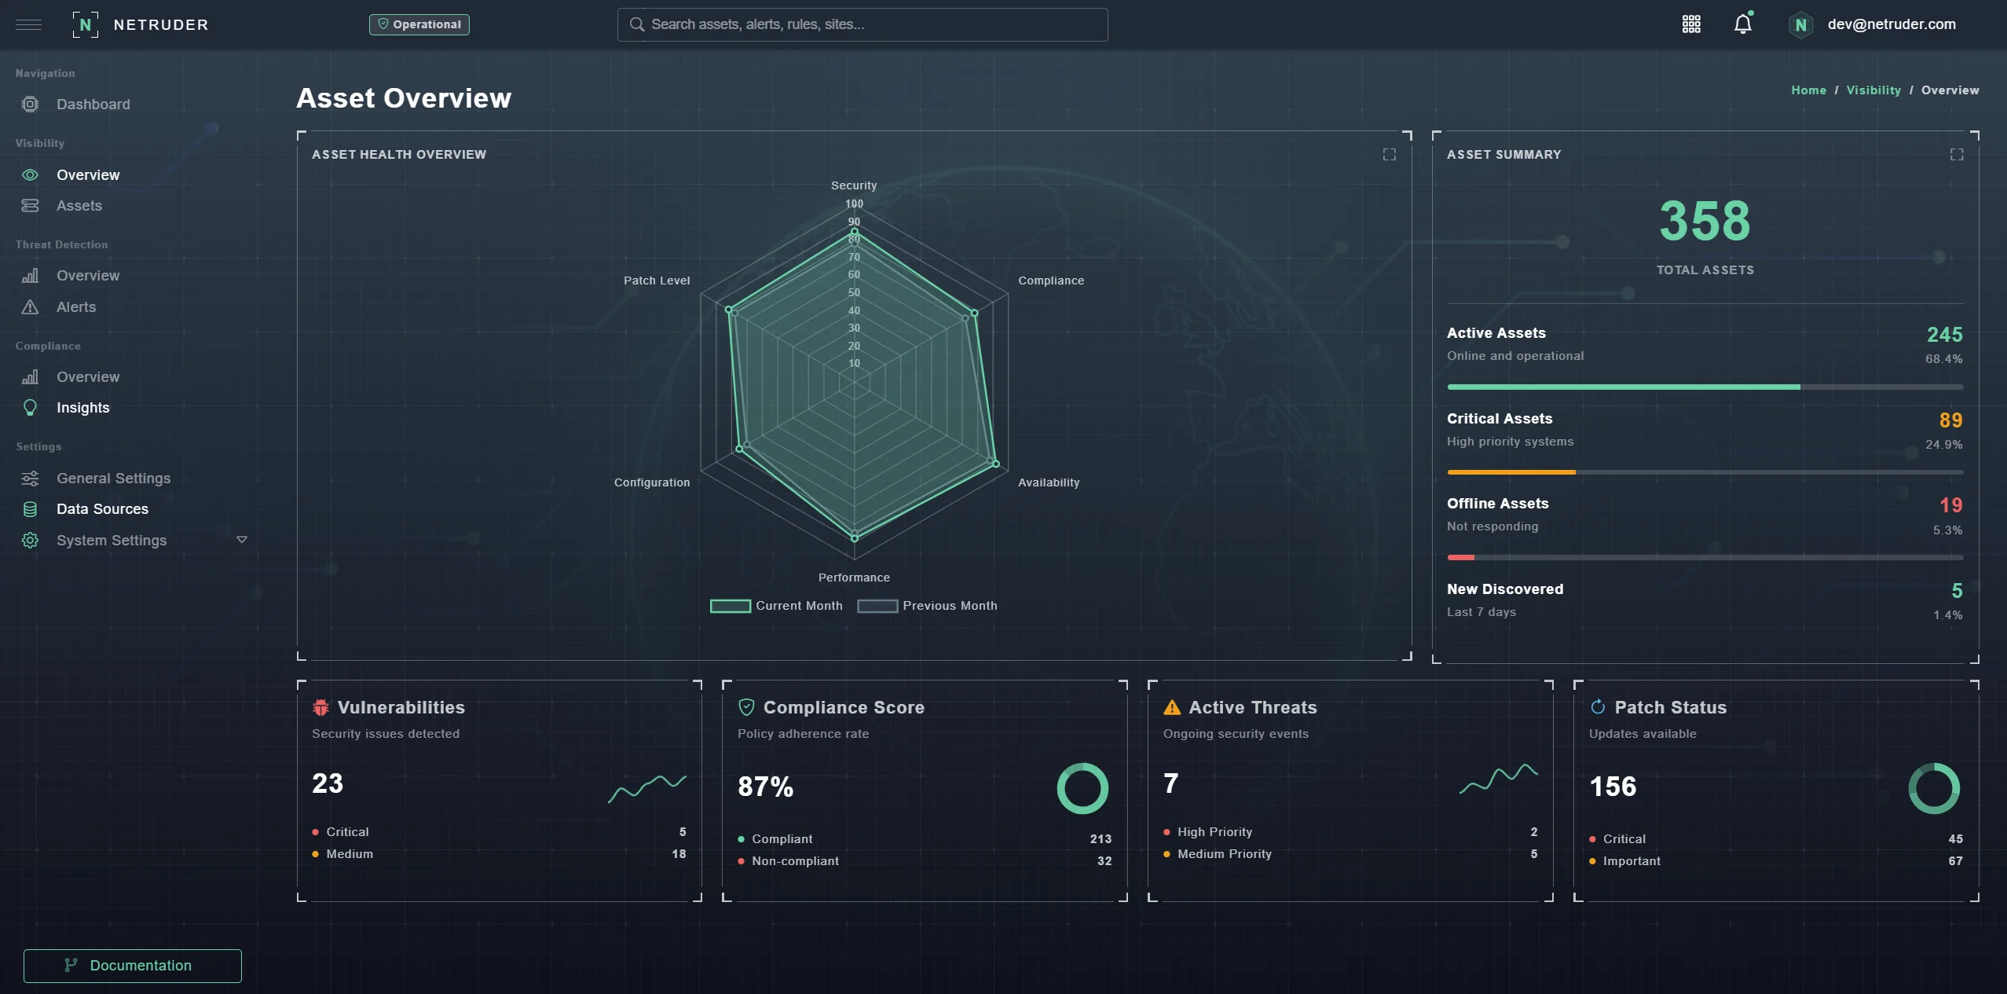
Task: Click the Patch Status donut chart
Action: click(x=1934, y=788)
